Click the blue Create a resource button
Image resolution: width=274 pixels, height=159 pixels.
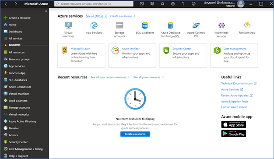point(135,134)
